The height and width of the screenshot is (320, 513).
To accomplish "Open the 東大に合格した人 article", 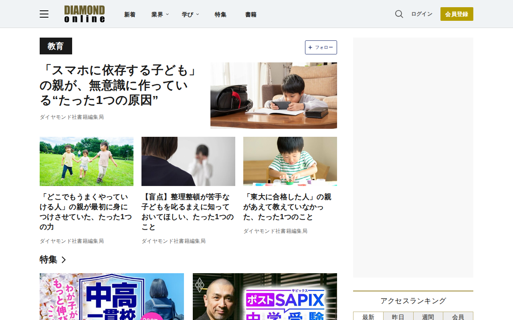I will 287,207.
